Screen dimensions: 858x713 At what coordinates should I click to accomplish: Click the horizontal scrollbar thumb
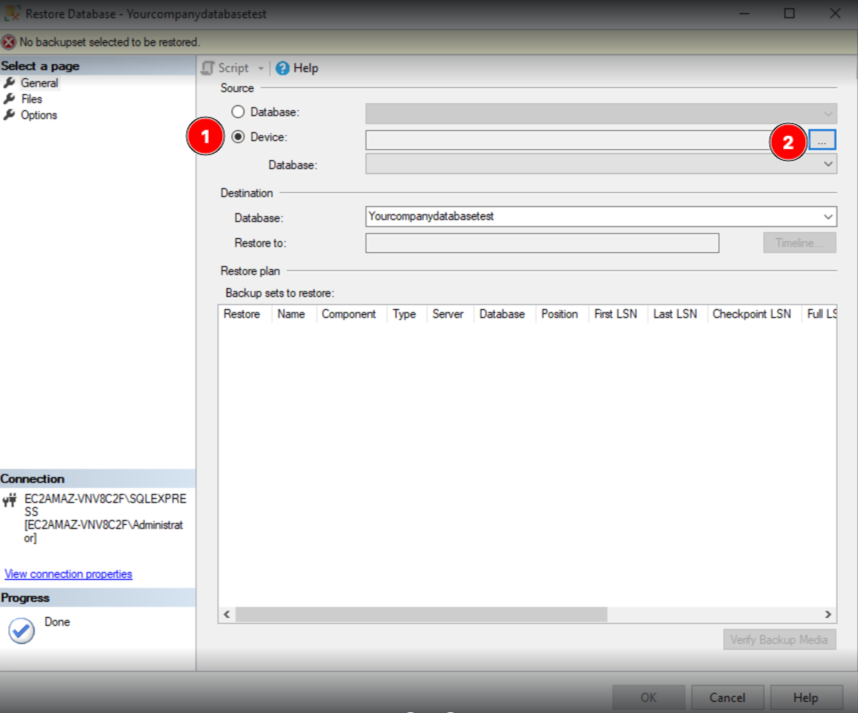point(421,614)
